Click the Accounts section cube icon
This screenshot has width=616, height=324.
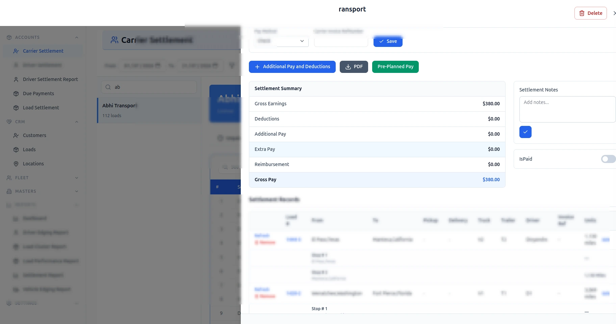tap(9, 37)
